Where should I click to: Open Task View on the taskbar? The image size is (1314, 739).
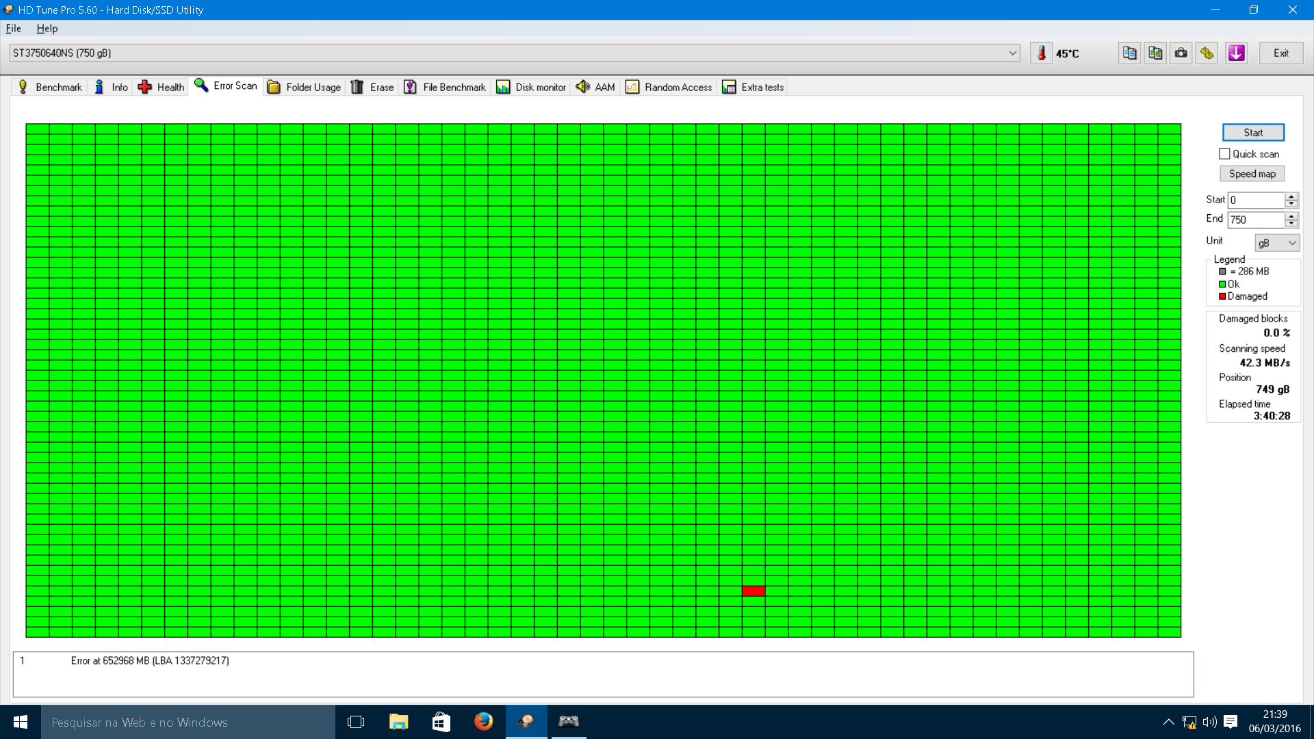point(356,722)
